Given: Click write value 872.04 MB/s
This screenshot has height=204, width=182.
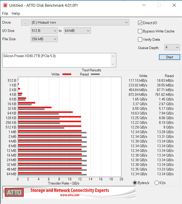Looking at the screenshot, I should click(138, 94).
